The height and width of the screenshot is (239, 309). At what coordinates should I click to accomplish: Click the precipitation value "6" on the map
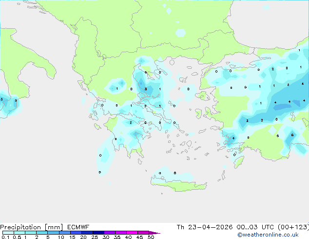[292, 135]
